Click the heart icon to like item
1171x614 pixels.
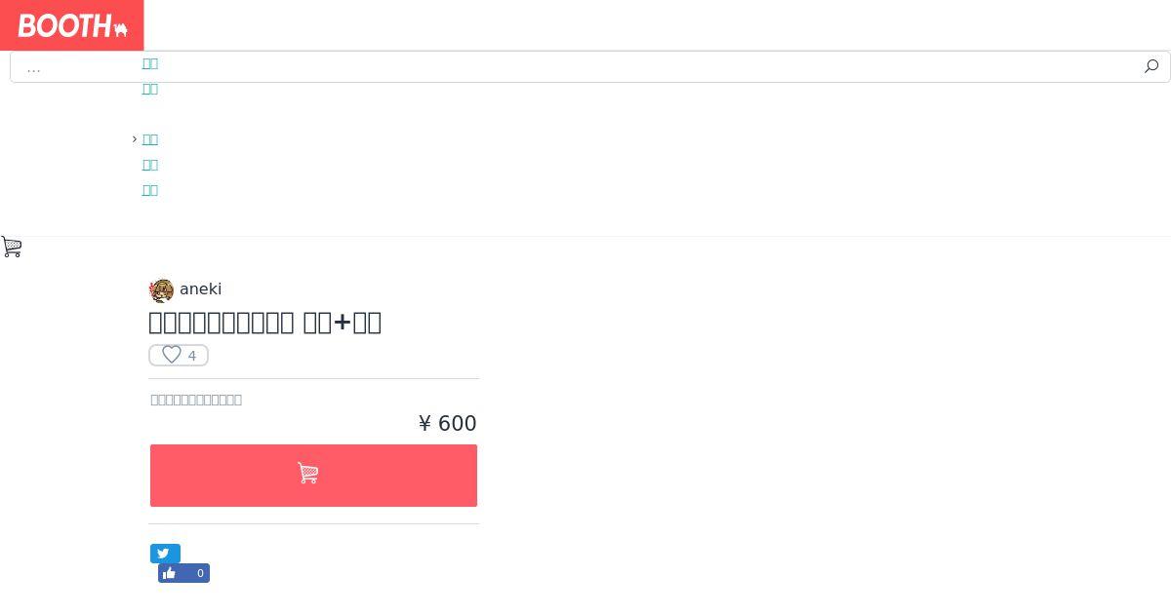(172, 355)
